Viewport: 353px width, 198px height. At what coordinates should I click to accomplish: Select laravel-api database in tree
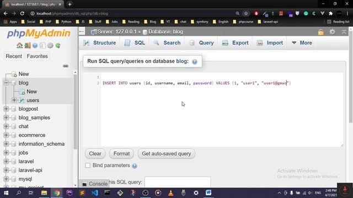(30, 170)
